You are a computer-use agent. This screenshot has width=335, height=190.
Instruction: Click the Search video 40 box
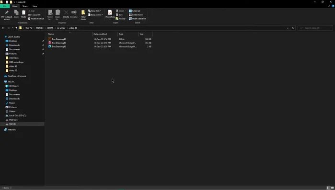tap(315, 28)
